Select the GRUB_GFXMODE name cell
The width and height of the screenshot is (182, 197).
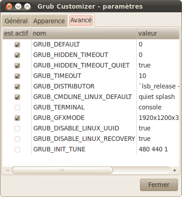84,118
